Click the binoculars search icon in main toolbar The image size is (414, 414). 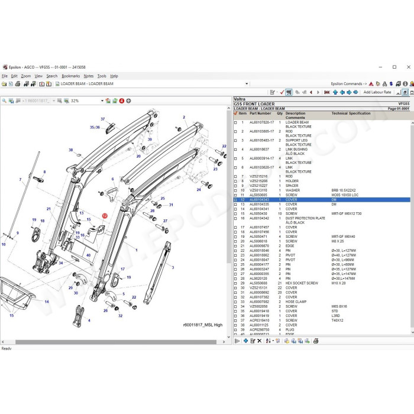(26, 84)
